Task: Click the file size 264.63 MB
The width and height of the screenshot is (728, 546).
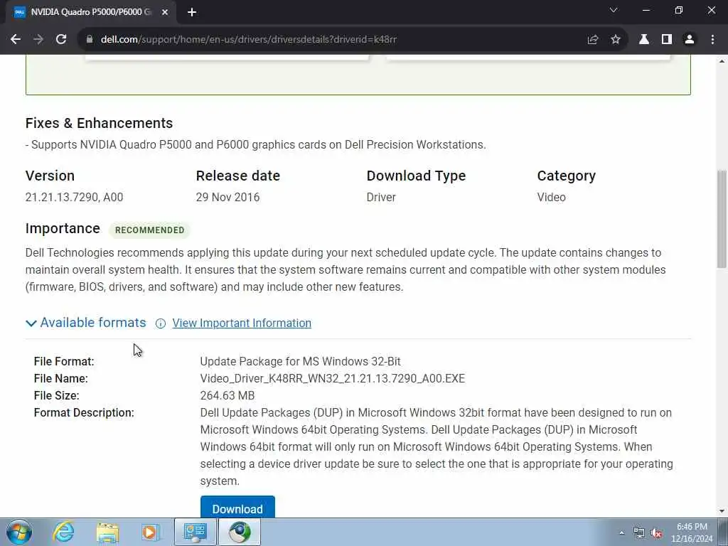Action: [x=227, y=395]
